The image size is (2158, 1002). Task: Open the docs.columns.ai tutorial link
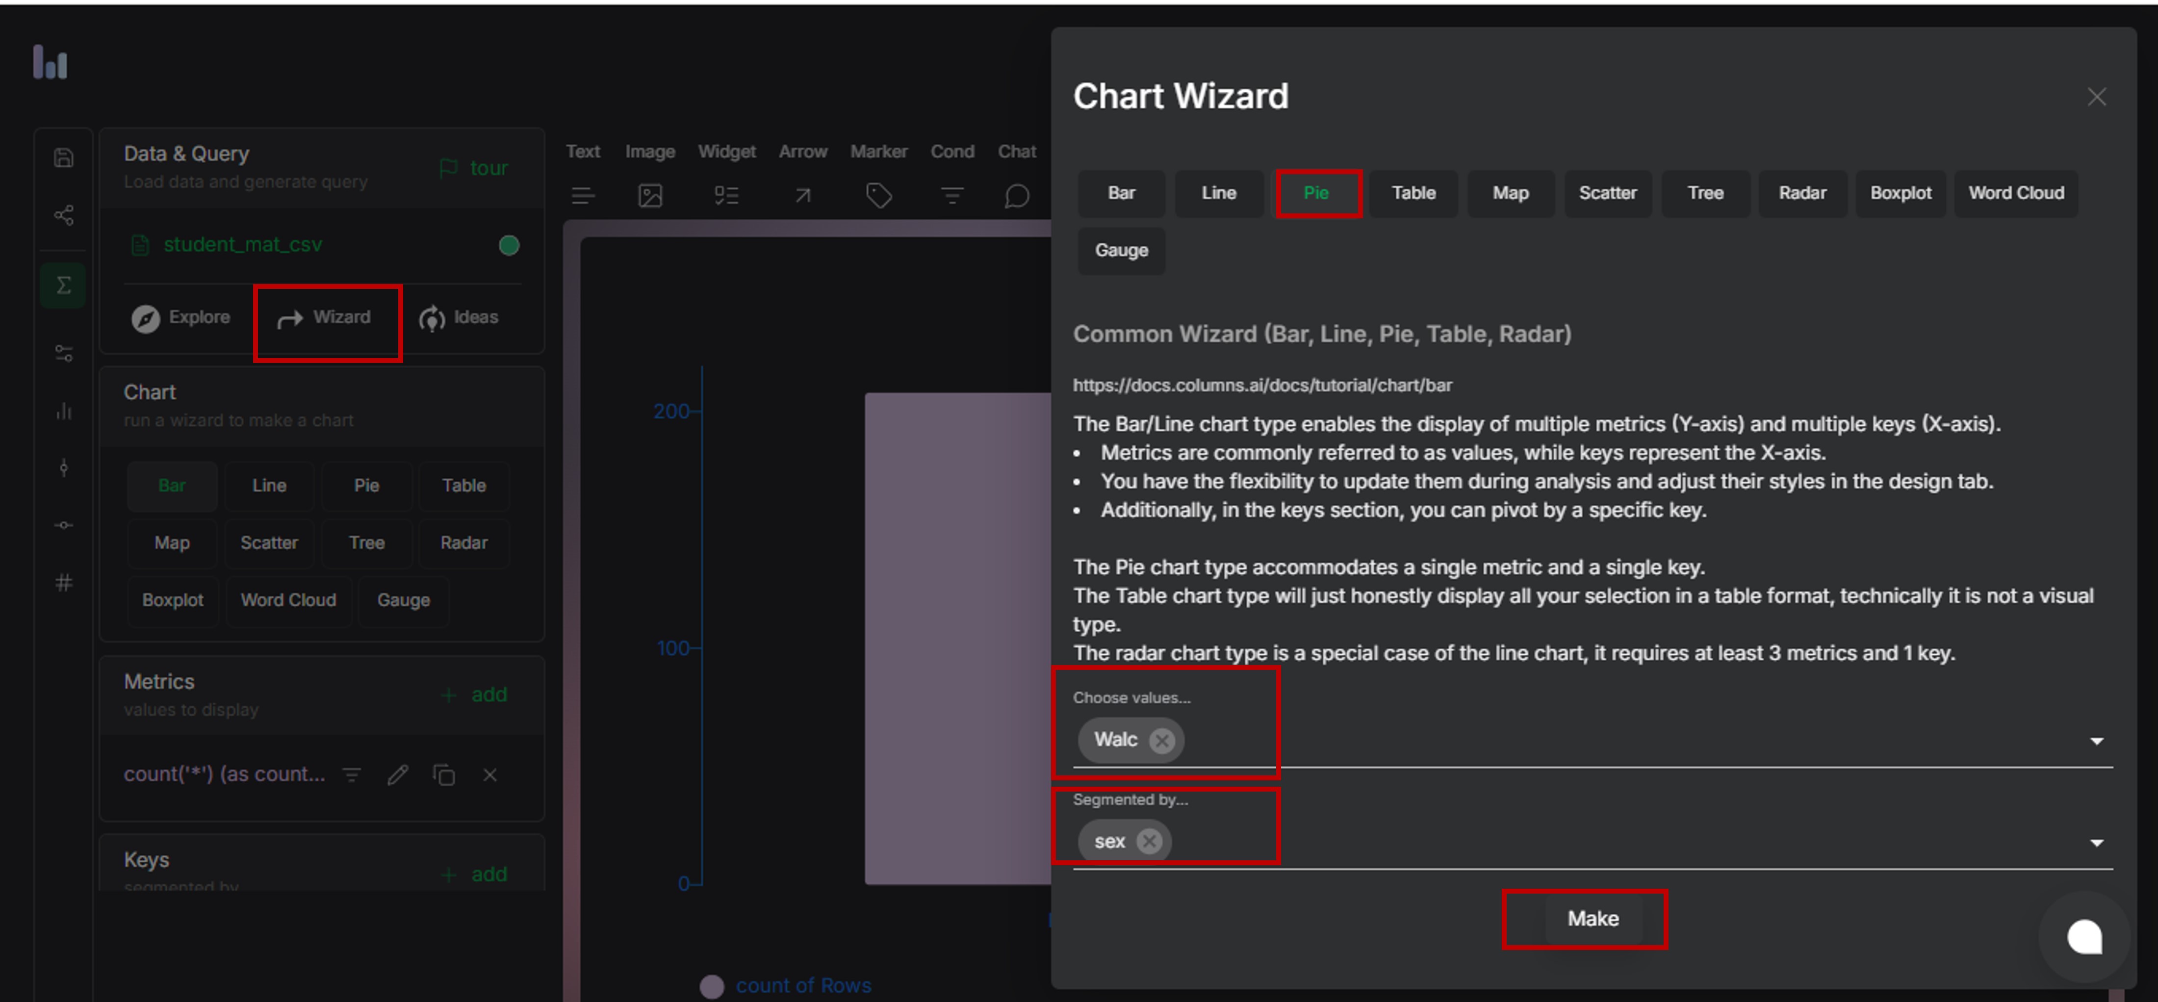pos(1261,385)
